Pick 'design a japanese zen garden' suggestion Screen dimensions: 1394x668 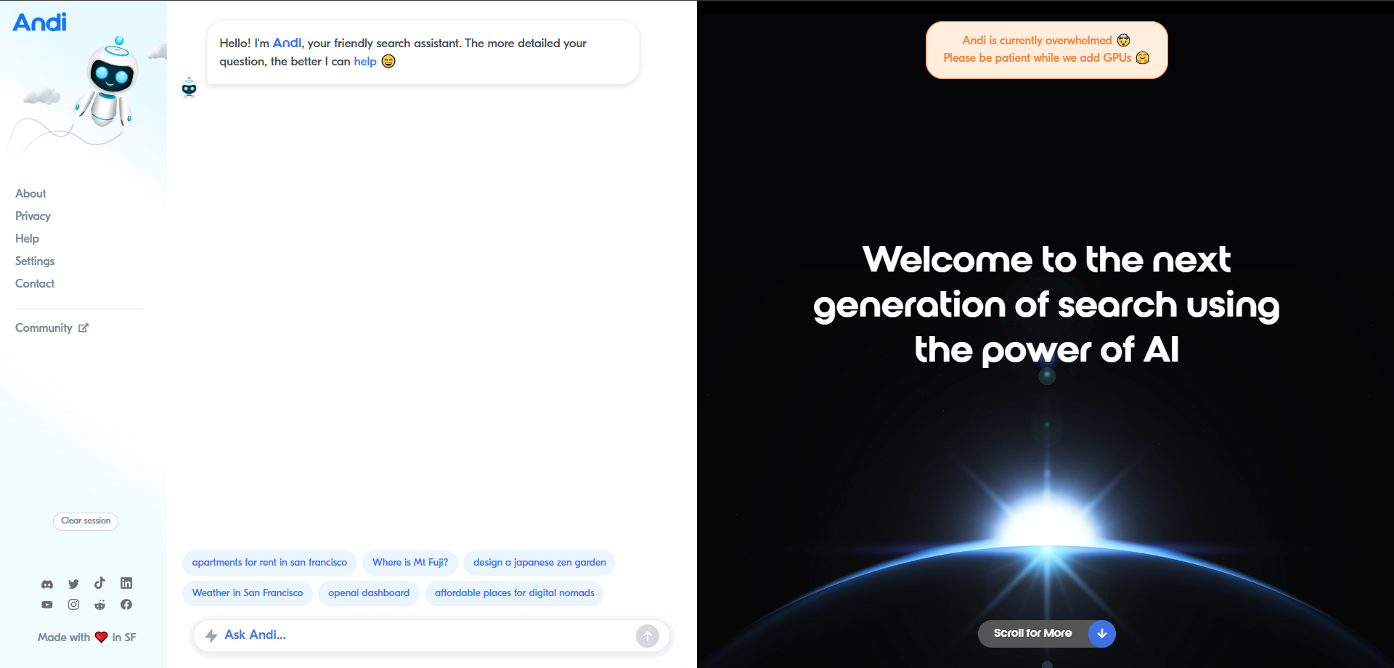[539, 563]
